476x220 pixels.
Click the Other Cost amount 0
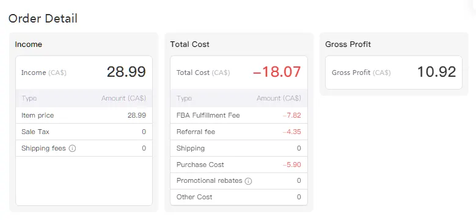click(299, 197)
